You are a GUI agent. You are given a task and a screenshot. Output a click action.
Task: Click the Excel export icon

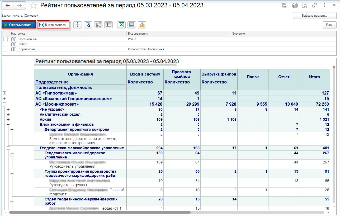coord(121,25)
